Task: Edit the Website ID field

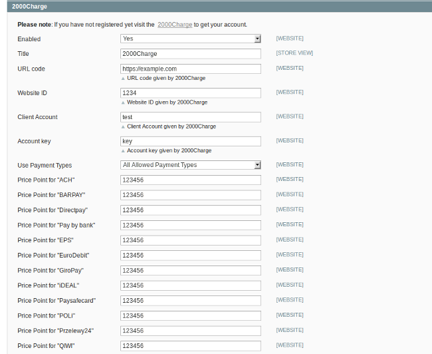Action: 190,93
